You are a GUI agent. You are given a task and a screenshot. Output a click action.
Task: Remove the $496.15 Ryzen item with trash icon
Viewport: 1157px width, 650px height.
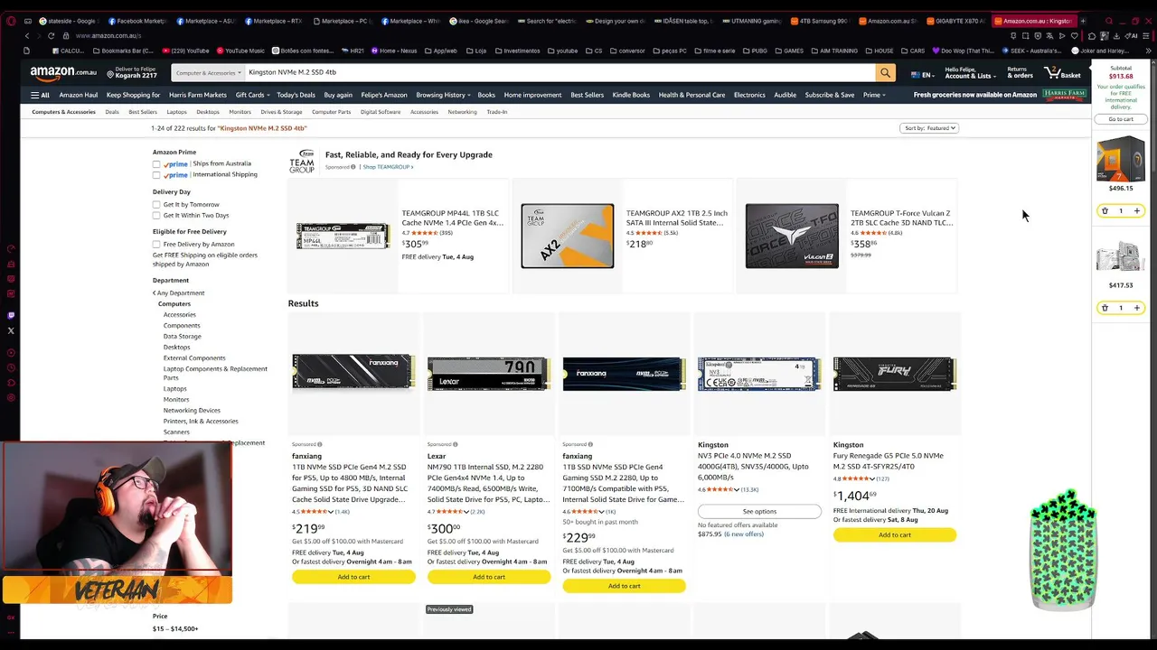point(1105,211)
